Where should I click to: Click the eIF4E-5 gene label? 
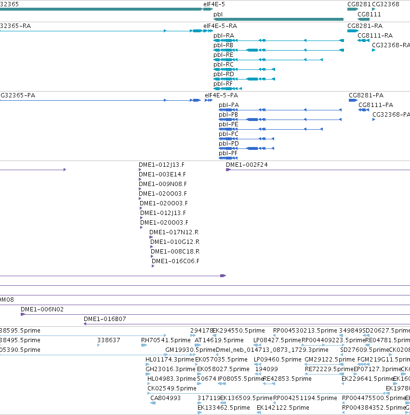point(214,4)
